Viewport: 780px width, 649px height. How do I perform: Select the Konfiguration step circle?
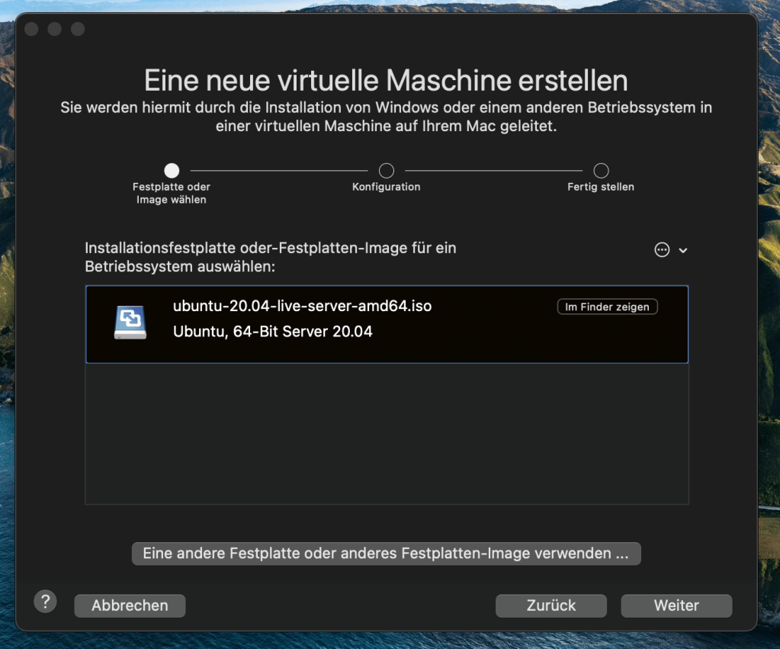(387, 171)
